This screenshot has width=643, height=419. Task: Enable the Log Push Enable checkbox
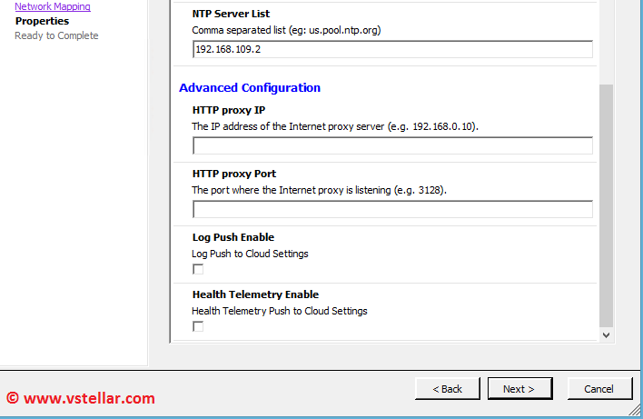(x=198, y=269)
